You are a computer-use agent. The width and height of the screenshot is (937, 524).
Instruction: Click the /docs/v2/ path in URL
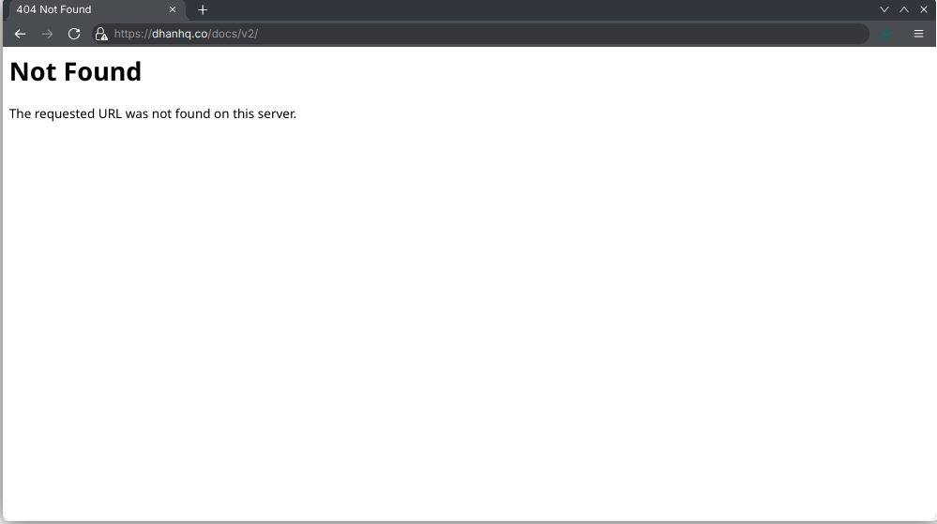(x=233, y=34)
